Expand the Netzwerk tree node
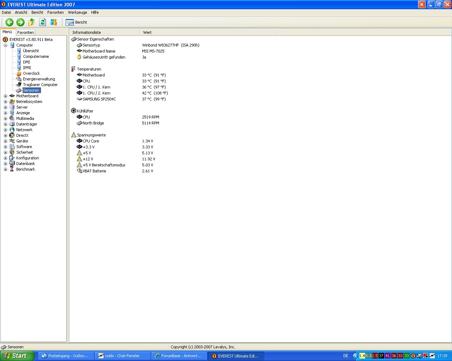Image resolution: width=452 pixels, height=361 pixels. [x=5, y=130]
